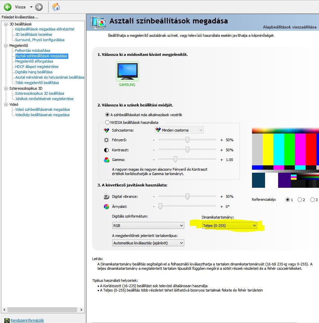
Task: Select 'A színbeállításokat más alkalmazások vezérlik' radio
Action: pos(107,115)
